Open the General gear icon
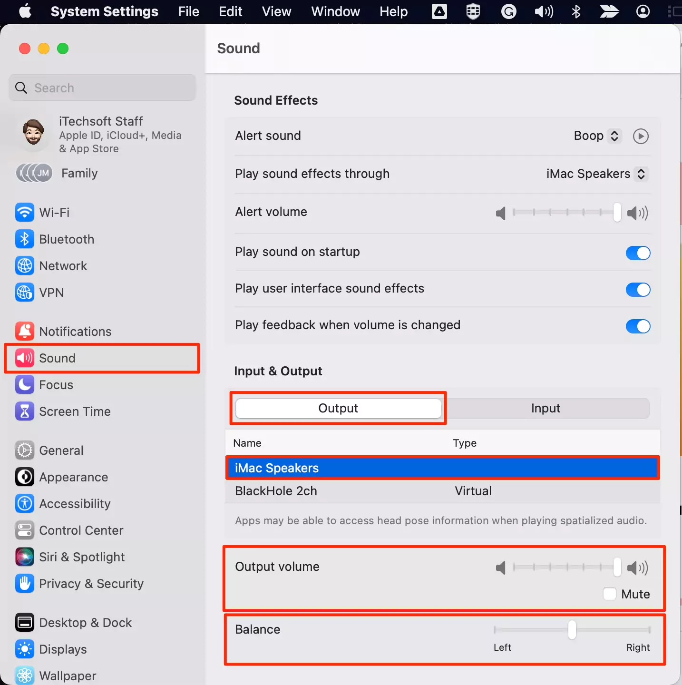682x685 pixels. tap(25, 450)
